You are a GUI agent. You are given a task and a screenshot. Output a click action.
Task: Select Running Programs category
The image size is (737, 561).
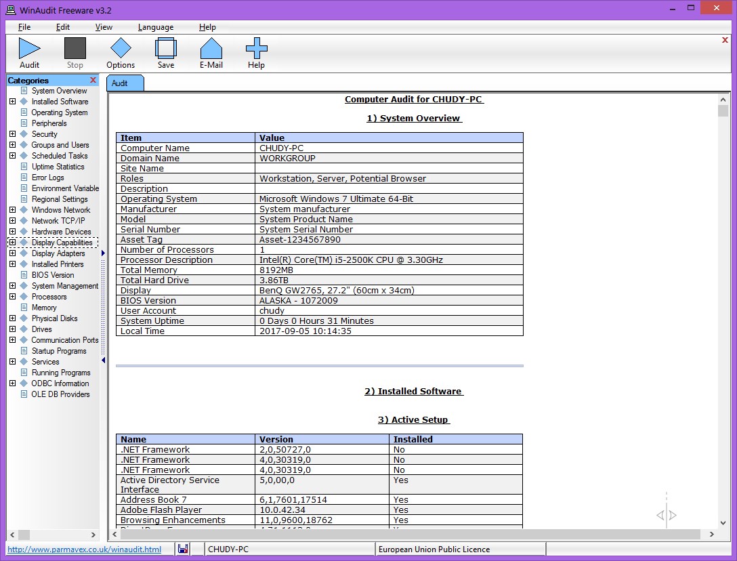point(60,373)
